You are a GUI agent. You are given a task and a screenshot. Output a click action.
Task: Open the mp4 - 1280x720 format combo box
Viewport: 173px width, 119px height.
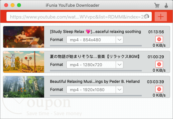[x=95, y=65]
